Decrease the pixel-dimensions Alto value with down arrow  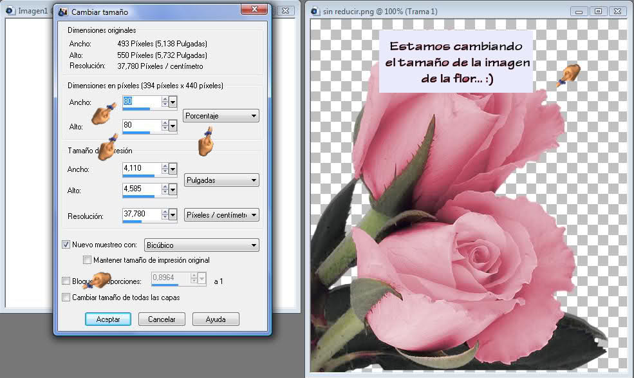(x=165, y=128)
